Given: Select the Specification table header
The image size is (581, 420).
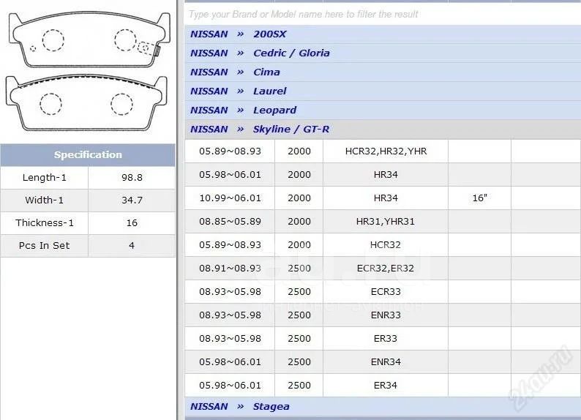Looking at the screenshot, I should point(88,154).
